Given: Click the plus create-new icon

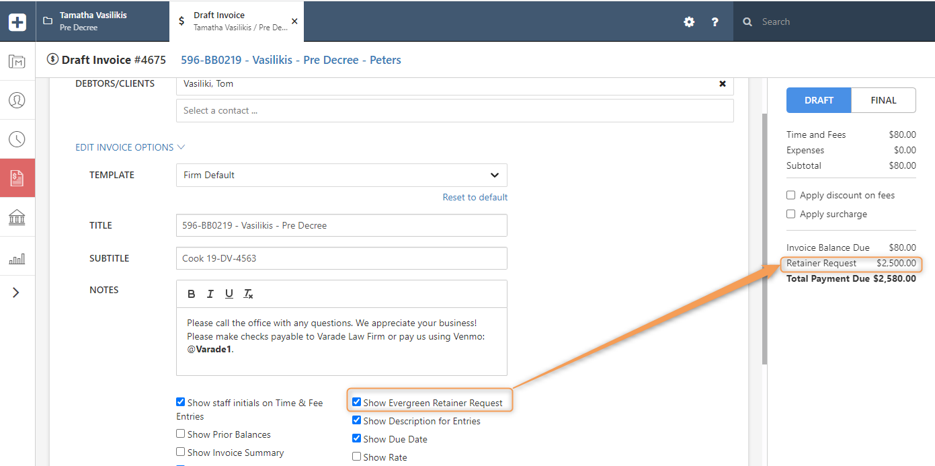Looking at the screenshot, I should point(17,22).
